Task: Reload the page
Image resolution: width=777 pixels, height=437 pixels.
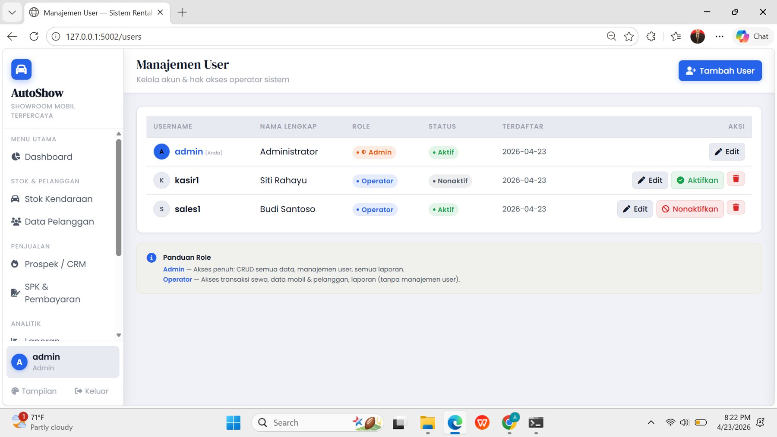Action: click(x=34, y=37)
